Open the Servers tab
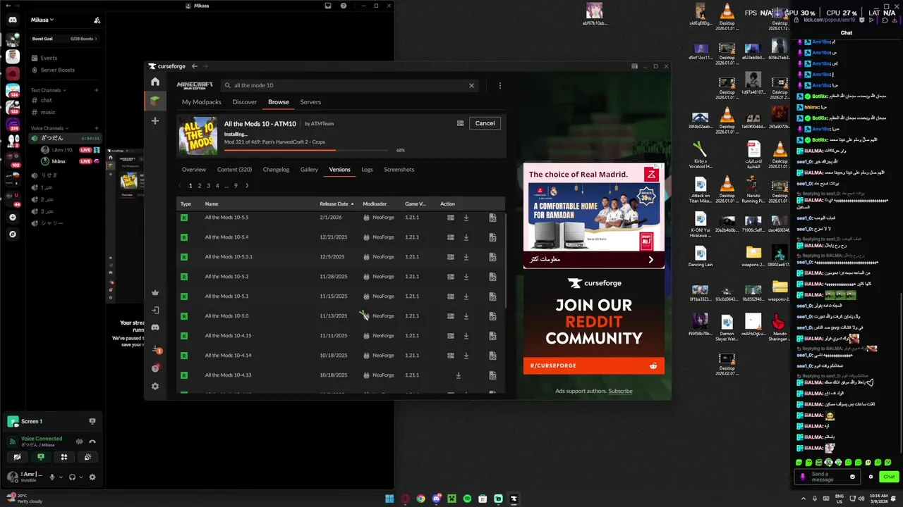 click(x=310, y=102)
